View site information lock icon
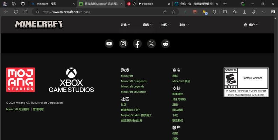278x140 pixels. tap(37, 12)
